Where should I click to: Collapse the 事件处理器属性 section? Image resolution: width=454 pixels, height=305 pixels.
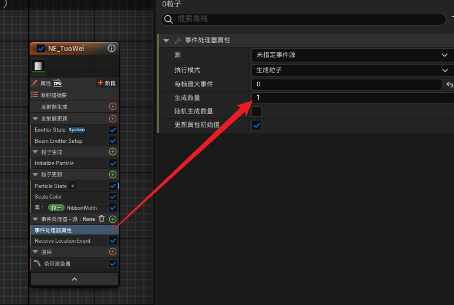(166, 41)
